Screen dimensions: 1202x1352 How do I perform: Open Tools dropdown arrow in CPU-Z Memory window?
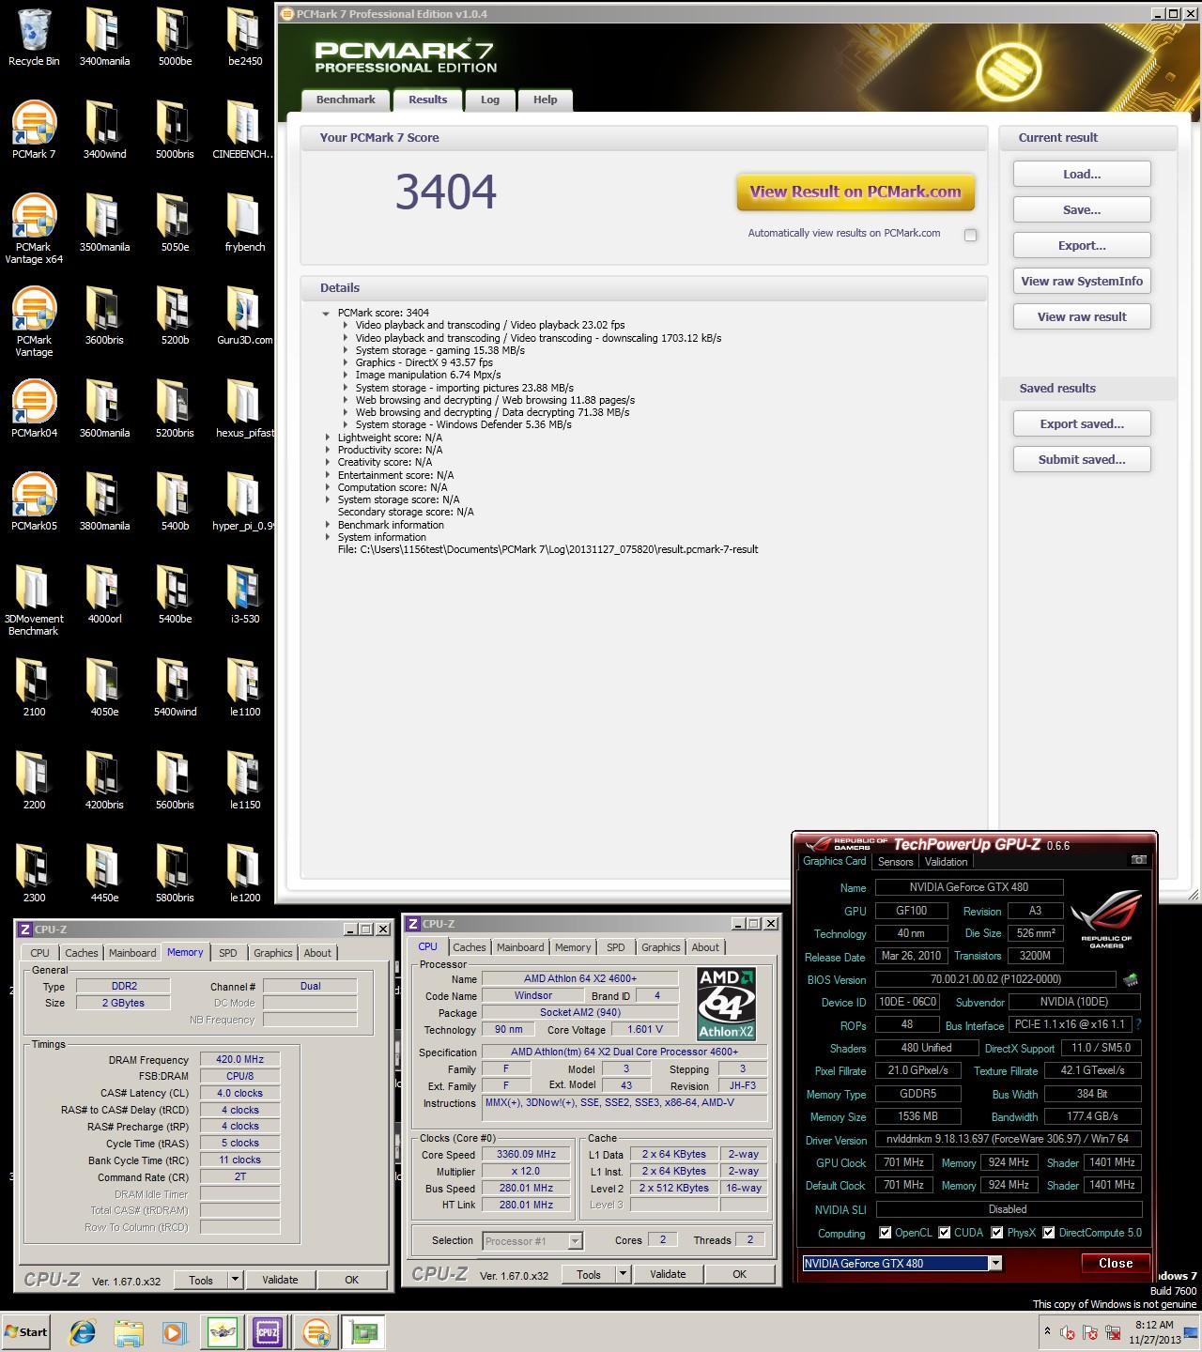(235, 1280)
